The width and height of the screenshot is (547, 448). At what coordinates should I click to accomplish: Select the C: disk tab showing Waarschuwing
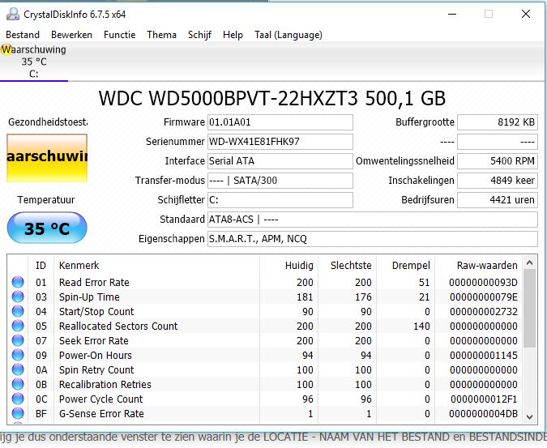[x=34, y=62]
